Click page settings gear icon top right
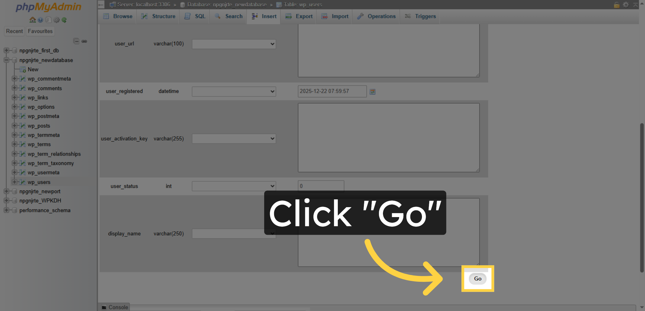645x311 pixels. pyautogui.click(x=626, y=5)
